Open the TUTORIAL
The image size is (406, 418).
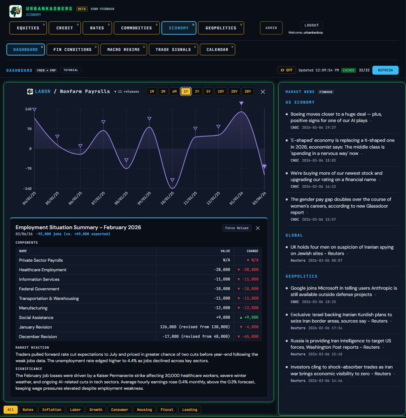click(71, 70)
